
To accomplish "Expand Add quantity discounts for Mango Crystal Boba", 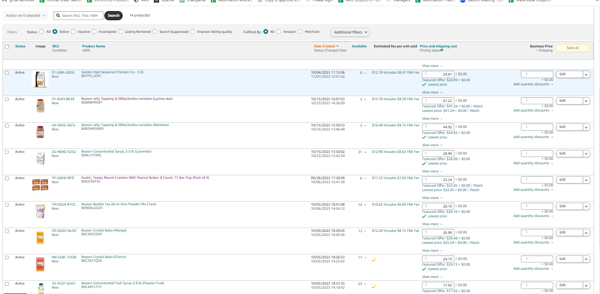I will click(x=533, y=243).
